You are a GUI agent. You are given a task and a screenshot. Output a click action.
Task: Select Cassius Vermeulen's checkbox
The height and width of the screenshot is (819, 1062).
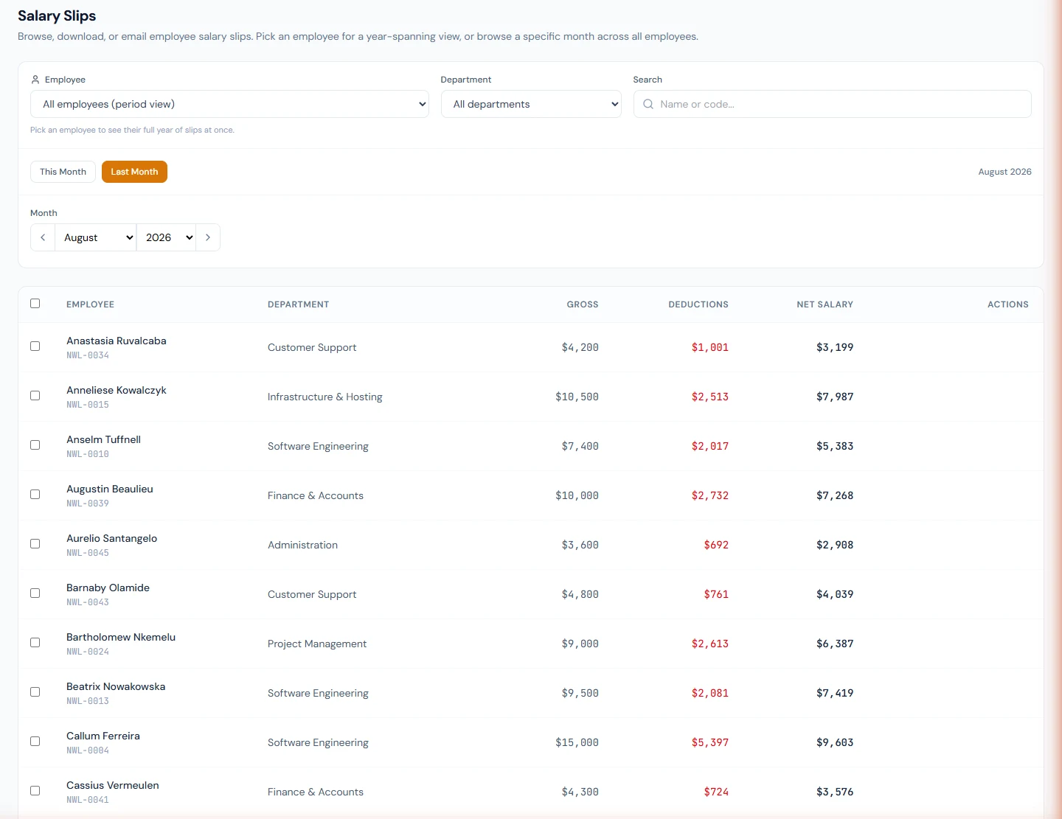tap(35, 791)
